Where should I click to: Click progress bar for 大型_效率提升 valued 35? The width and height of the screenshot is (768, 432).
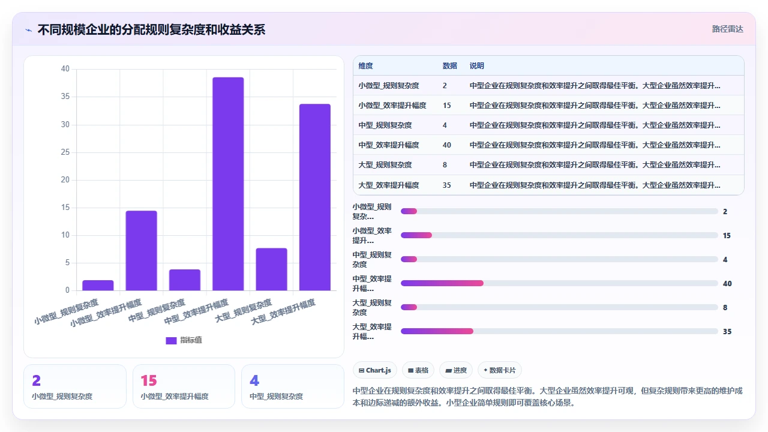click(559, 331)
